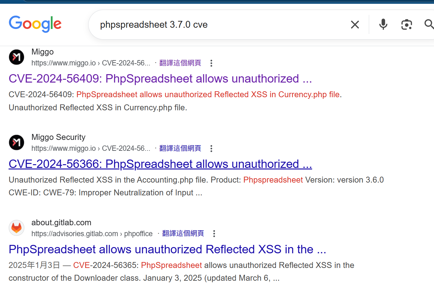Open GitLab PhpSpreadsheet Reflected XSS result
The width and height of the screenshot is (434, 291).
point(167,250)
